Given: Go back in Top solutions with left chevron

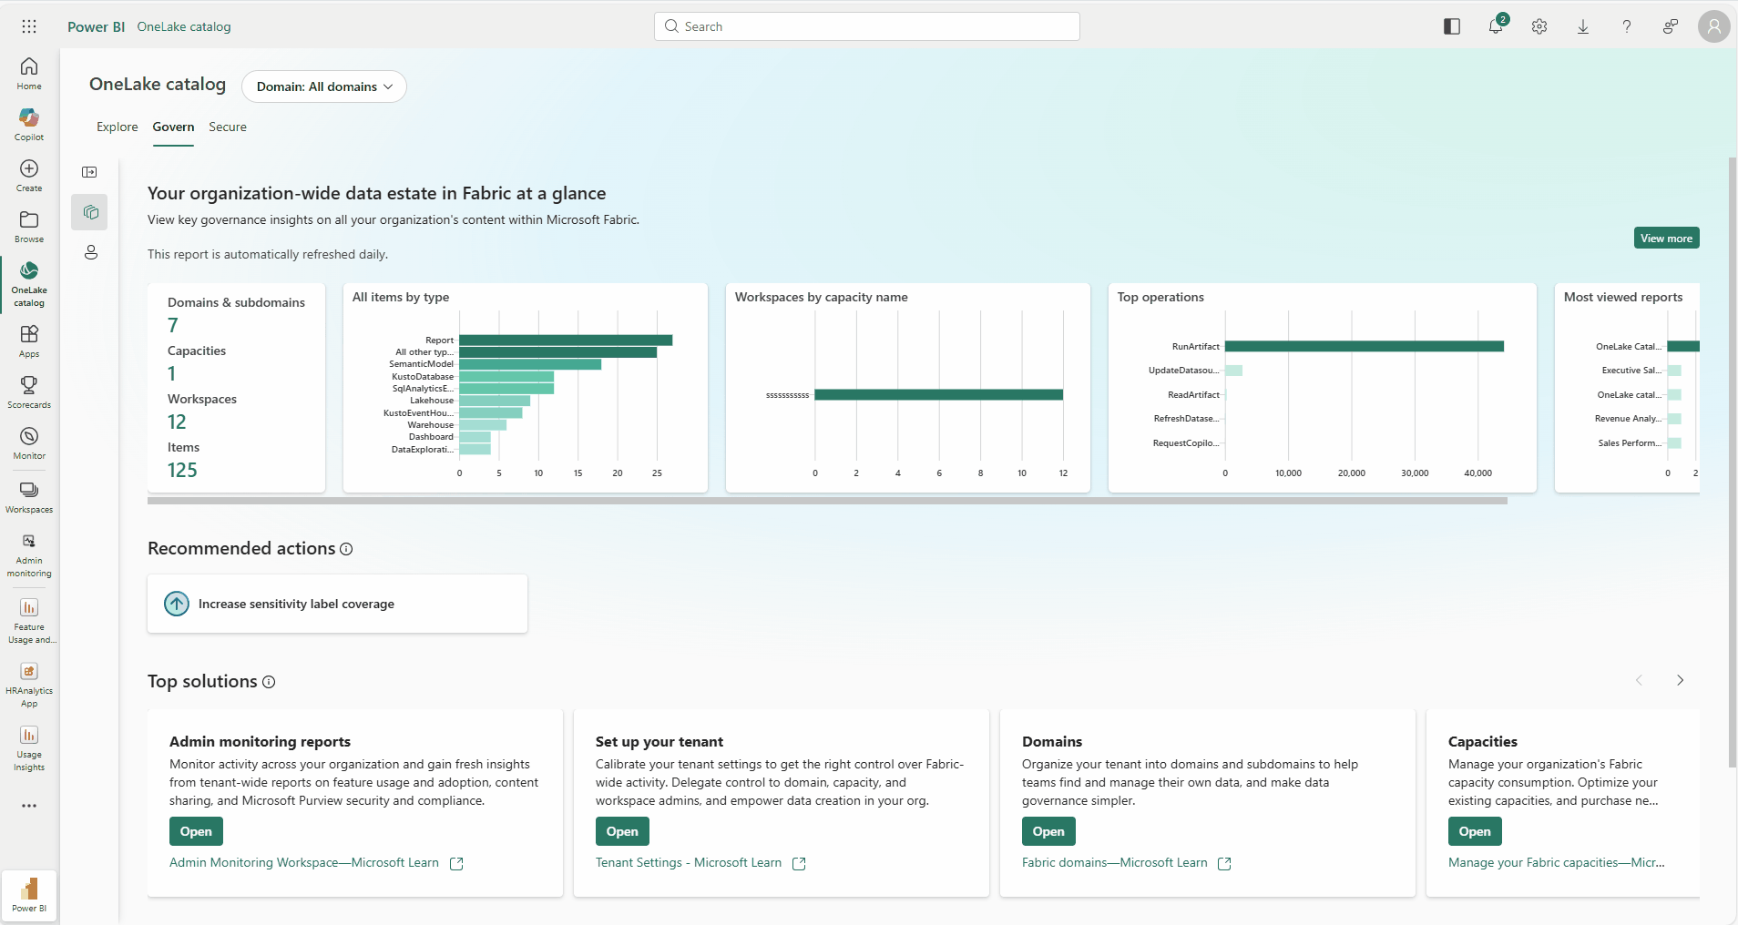Looking at the screenshot, I should click(1639, 680).
